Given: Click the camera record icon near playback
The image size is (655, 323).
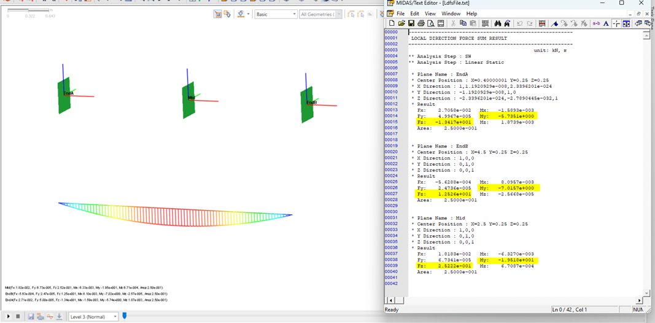Looking at the screenshot, I should point(40,317).
